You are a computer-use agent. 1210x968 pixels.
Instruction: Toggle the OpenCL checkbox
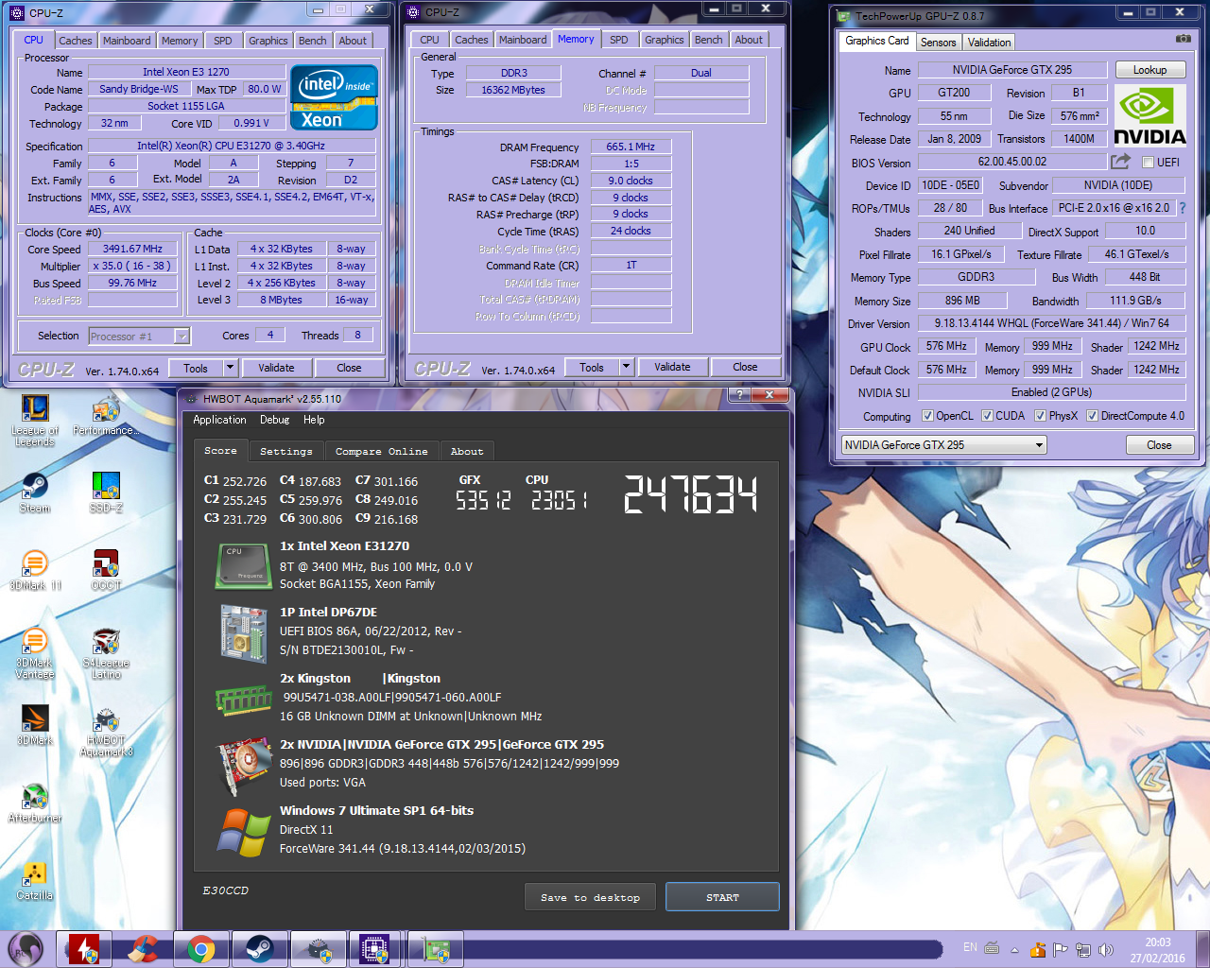(927, 416)
